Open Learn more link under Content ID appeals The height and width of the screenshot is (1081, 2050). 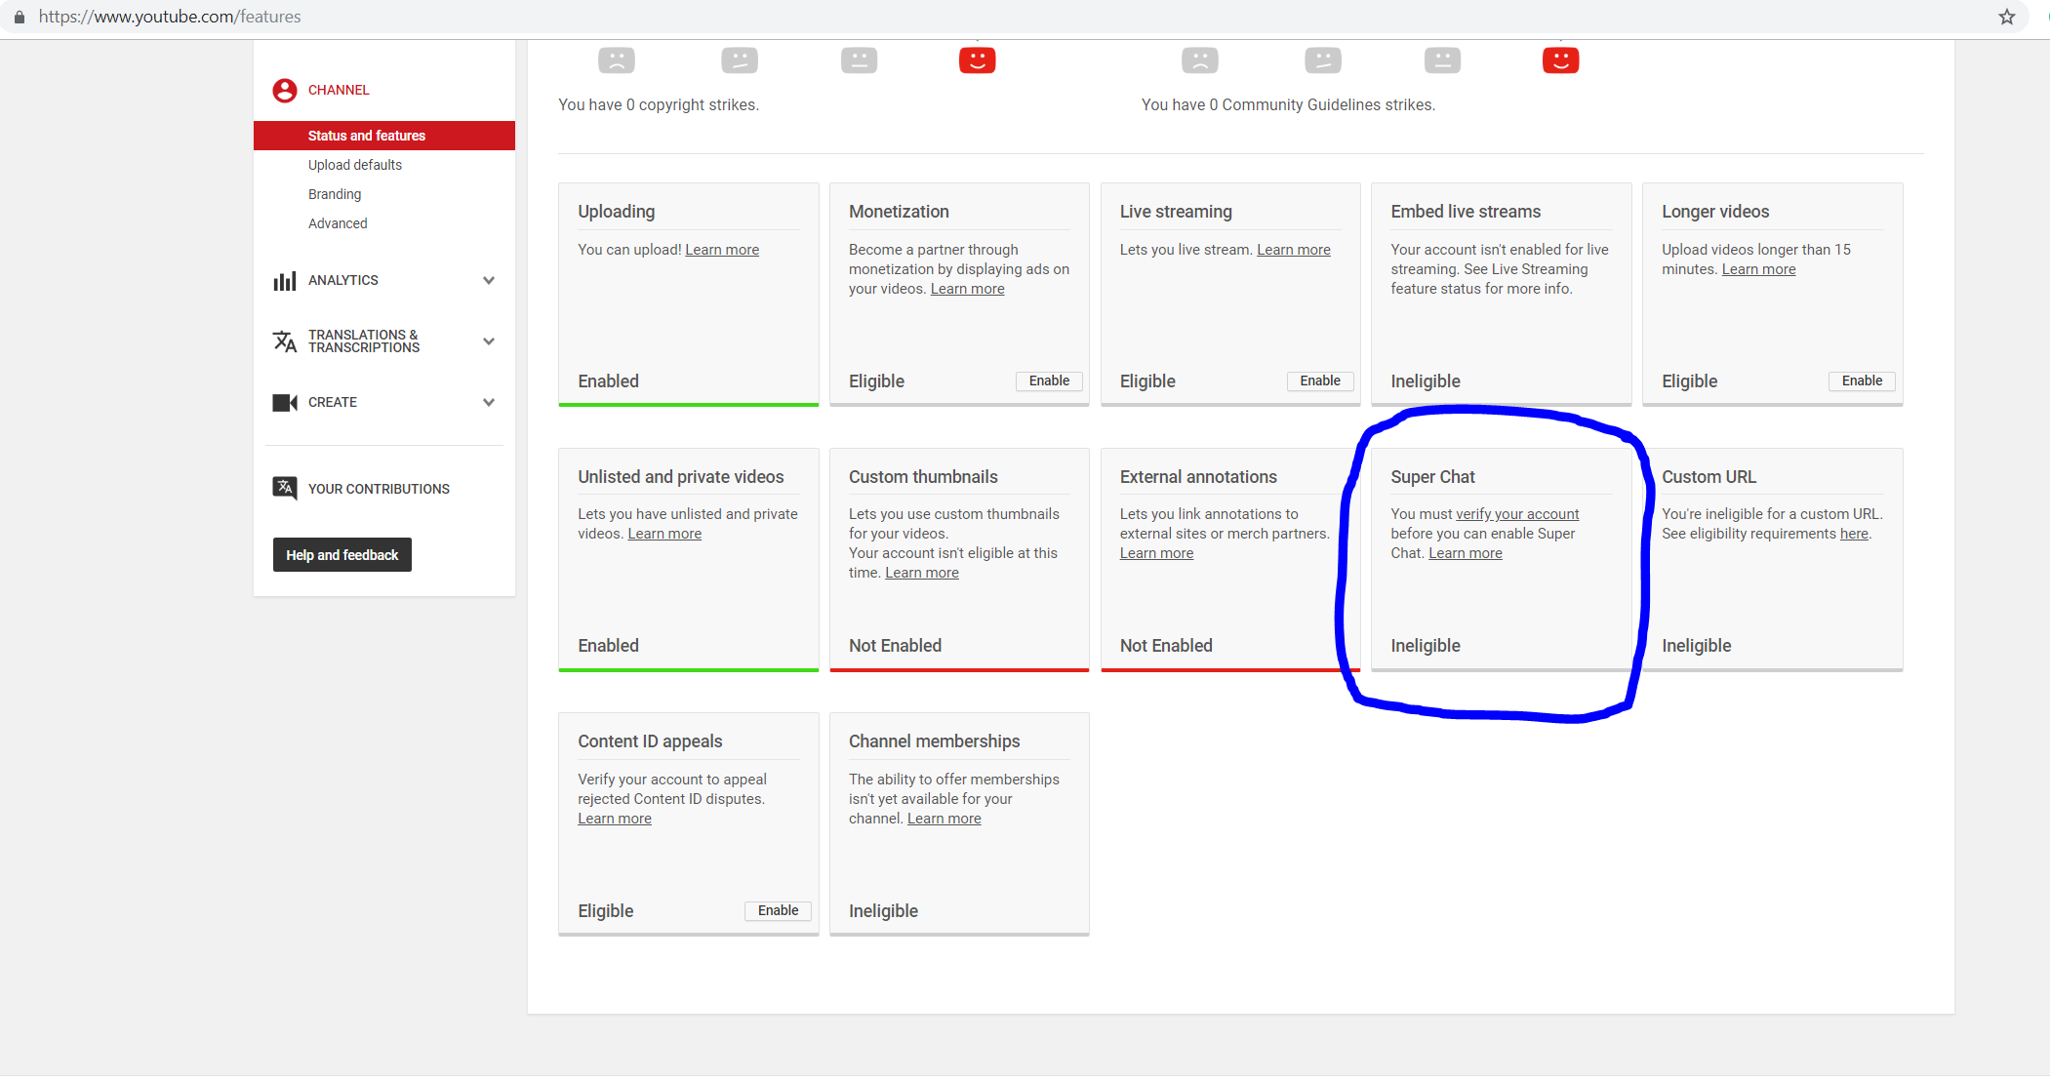(x=615, y=819)
